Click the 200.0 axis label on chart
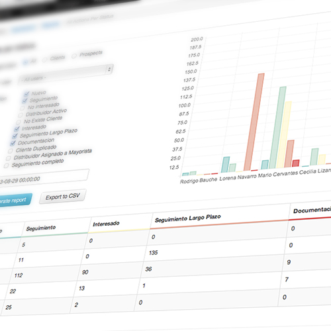Image resolution: width=331 pixels, height=331 pixels. tap(197, 39)
